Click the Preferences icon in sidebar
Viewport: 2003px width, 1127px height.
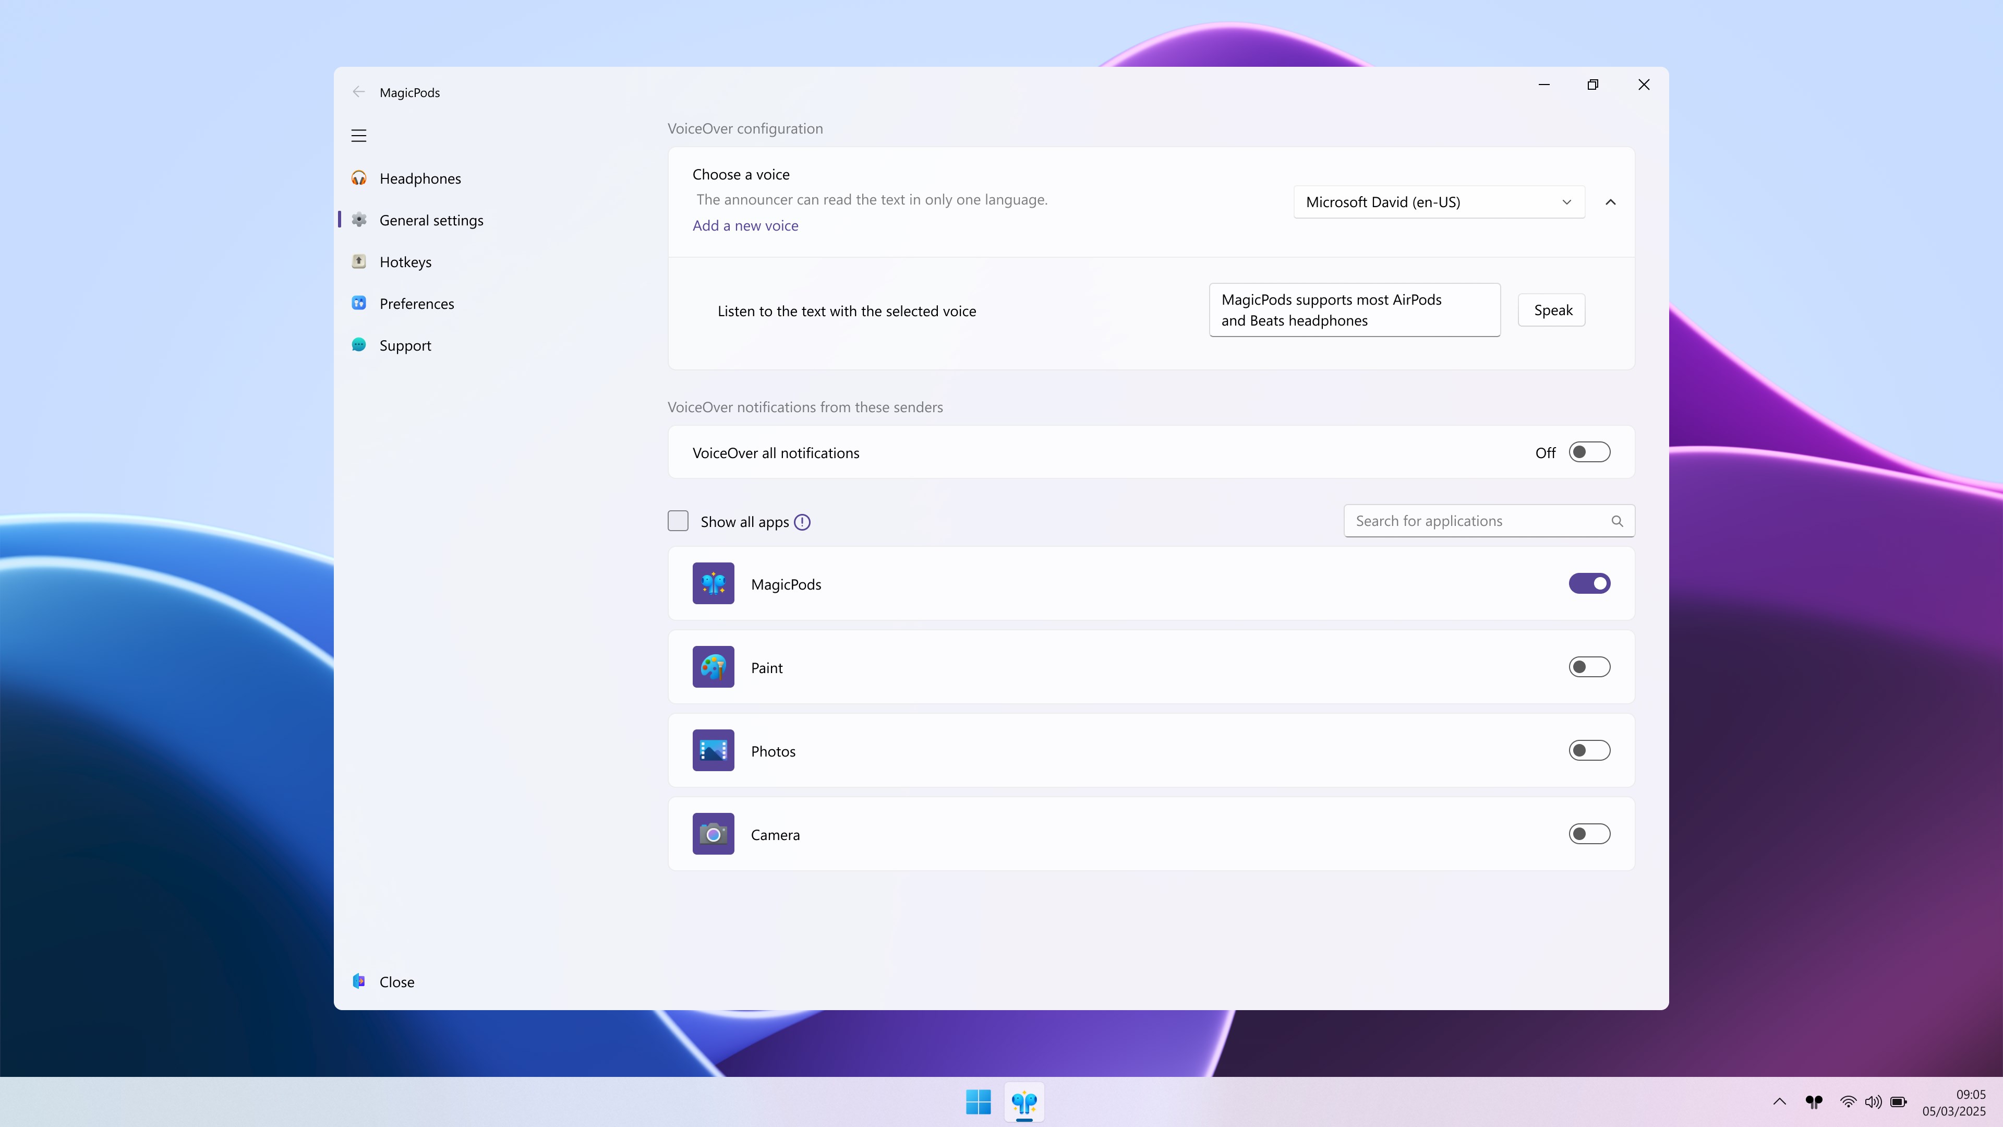(358, 303)
